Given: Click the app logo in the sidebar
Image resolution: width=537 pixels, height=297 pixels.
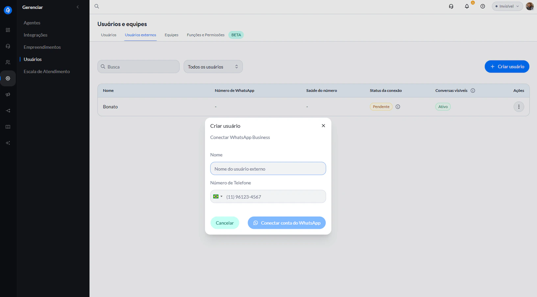Looking at the screenshot, I should coord(8,10).
